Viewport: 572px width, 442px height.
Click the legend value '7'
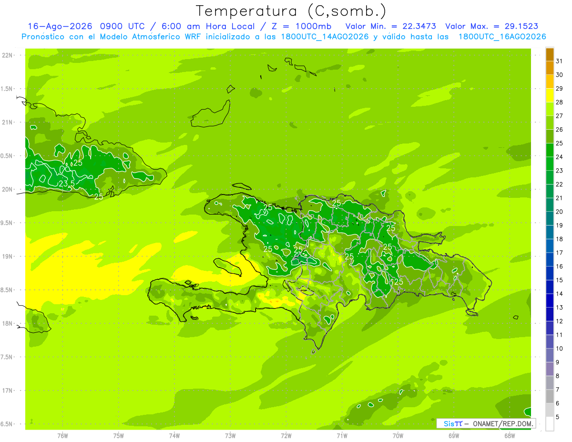[x=558, y=390]
